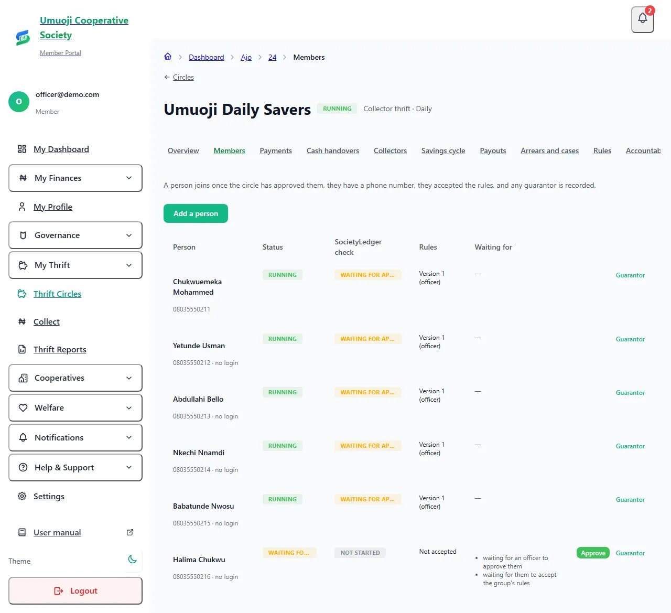Expand the Governance menu
Screen dimensions: 671x613
click(x=75, y=235)
